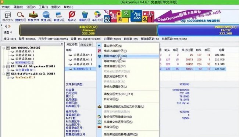Screen dimensions: 239x137
Task: Launch the 恢复文件 recover files tool
Action: pos(33,16)
